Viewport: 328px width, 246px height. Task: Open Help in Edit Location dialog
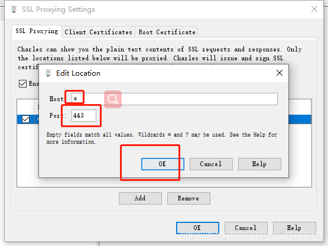tap(259, 164)
